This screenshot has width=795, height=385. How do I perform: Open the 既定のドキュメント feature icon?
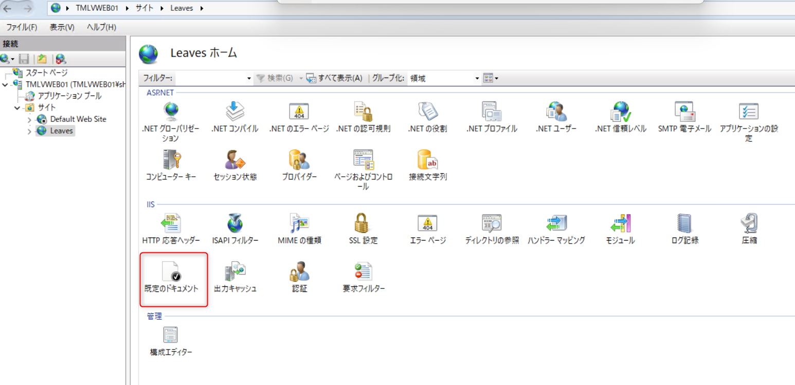[x=171, y=272]
